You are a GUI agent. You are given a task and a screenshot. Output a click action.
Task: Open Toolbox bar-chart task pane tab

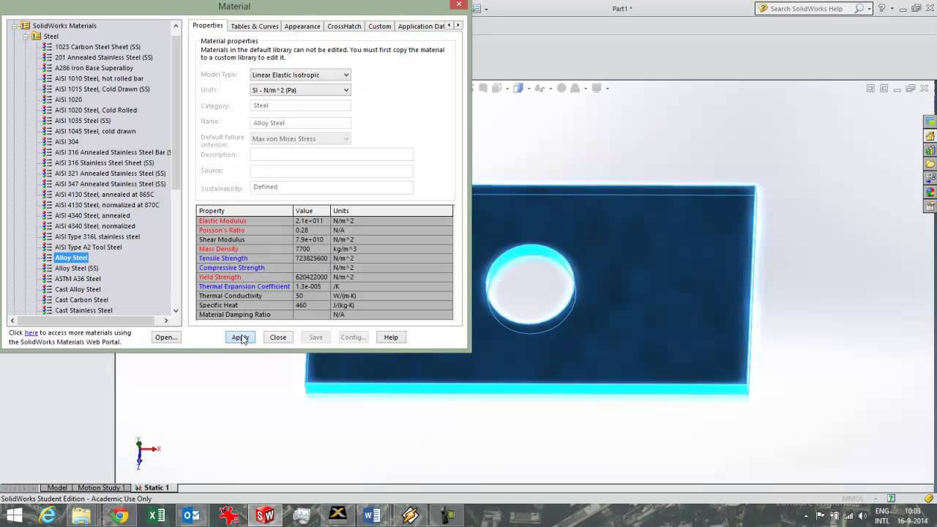tap(930, 150)
